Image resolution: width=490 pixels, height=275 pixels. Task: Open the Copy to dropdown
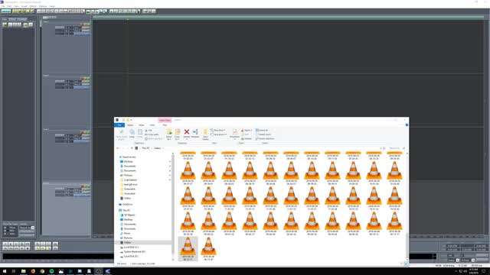(177, 134)
